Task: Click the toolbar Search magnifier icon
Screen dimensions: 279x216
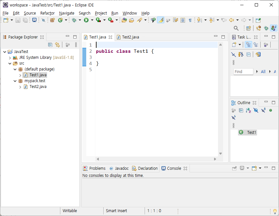Action: 236,28
